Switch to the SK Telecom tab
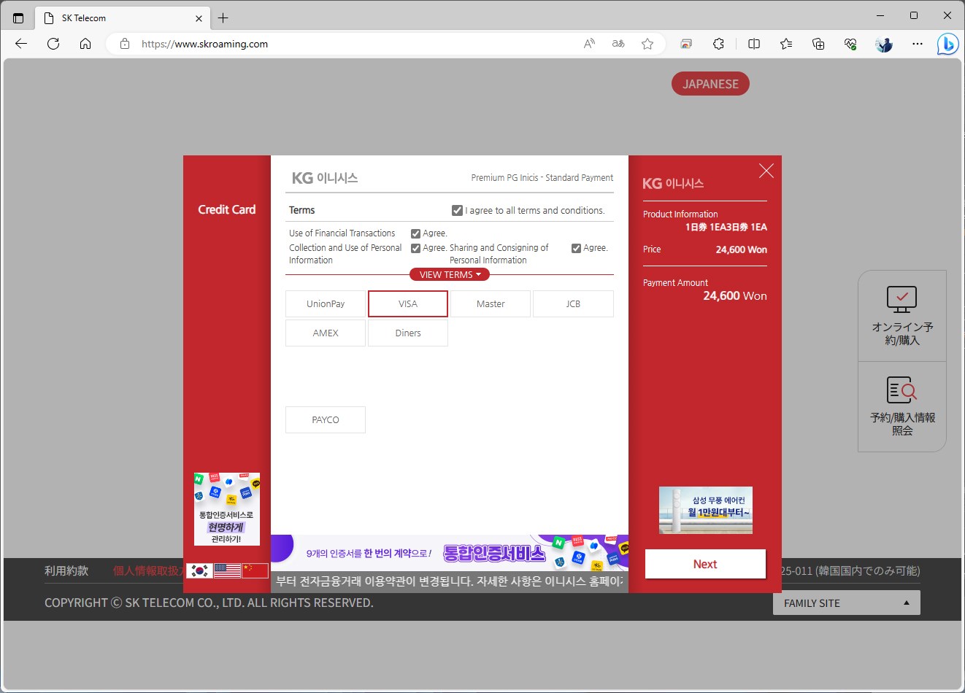 coord(109,18)
